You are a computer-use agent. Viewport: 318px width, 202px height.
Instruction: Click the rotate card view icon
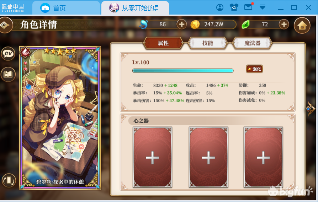tap(9, 180)
